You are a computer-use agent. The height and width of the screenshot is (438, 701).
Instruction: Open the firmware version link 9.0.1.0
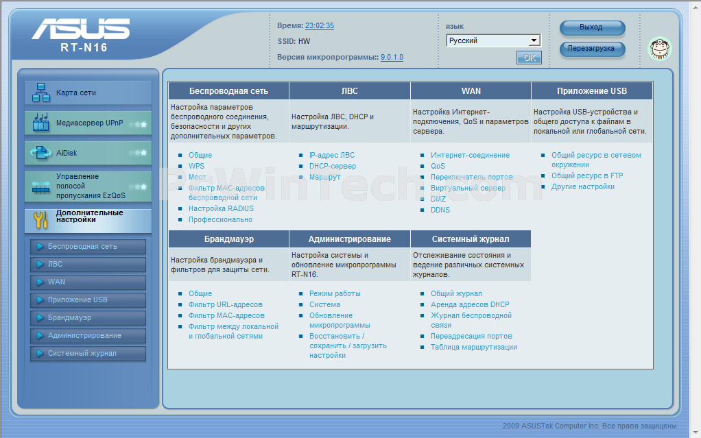(x=392, y=57)
